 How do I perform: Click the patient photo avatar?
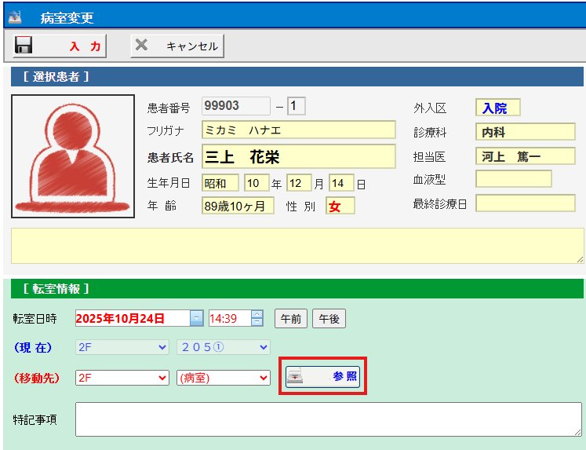coord(73,156)
